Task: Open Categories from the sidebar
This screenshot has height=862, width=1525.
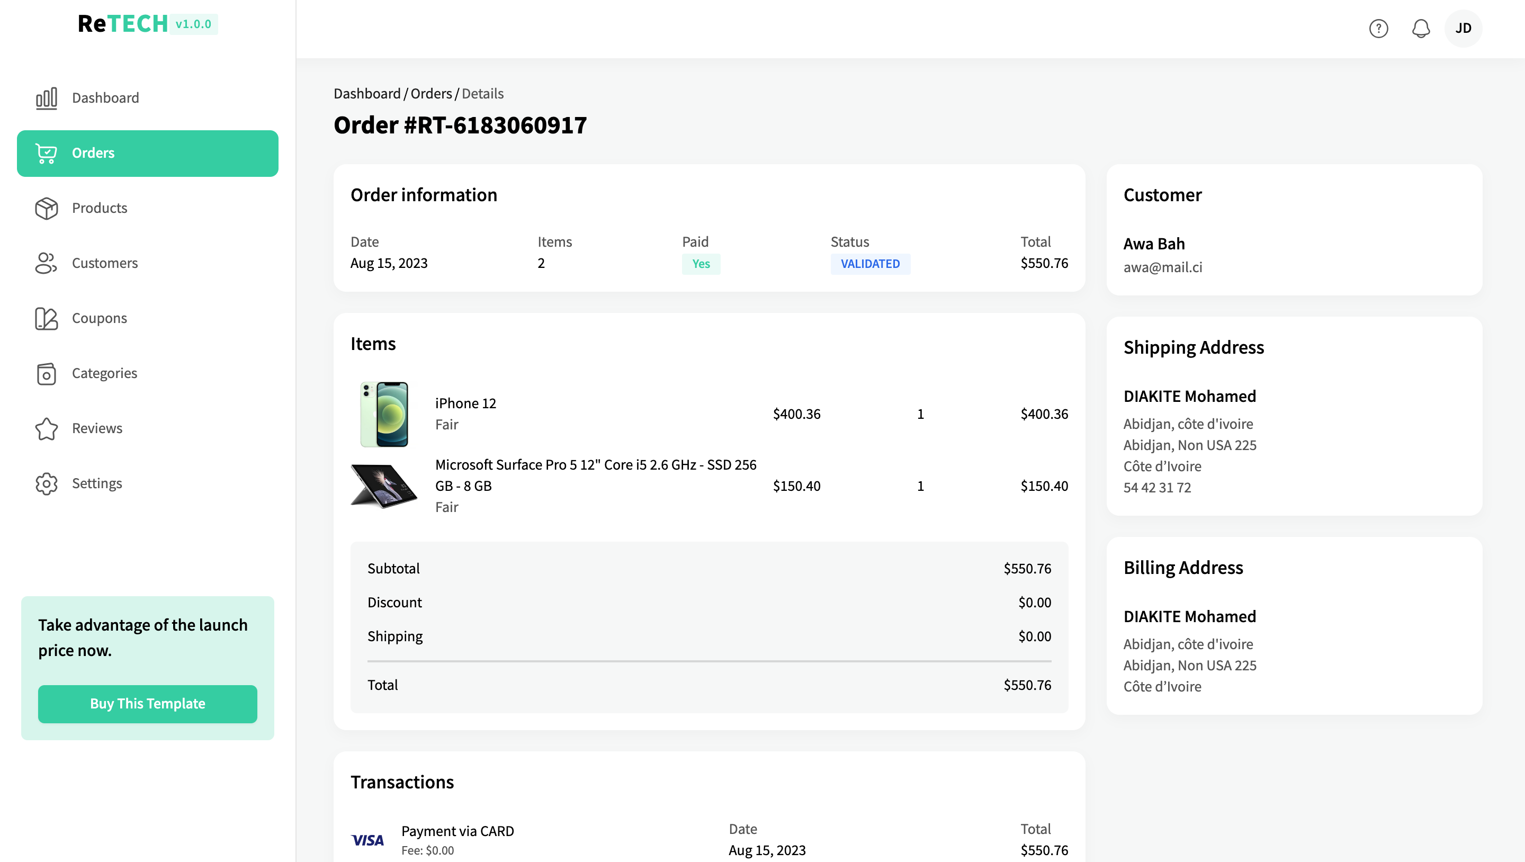Action: pos(147,374)
